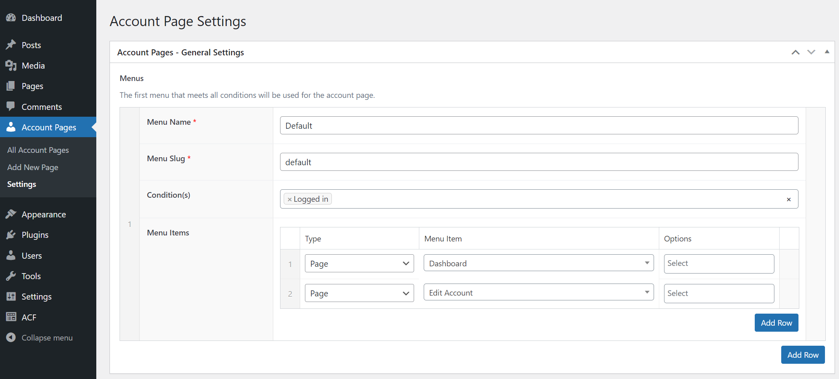Click the Menu Item column header
The width and height of the screenshot is (839, 379).
pos(443,239)
